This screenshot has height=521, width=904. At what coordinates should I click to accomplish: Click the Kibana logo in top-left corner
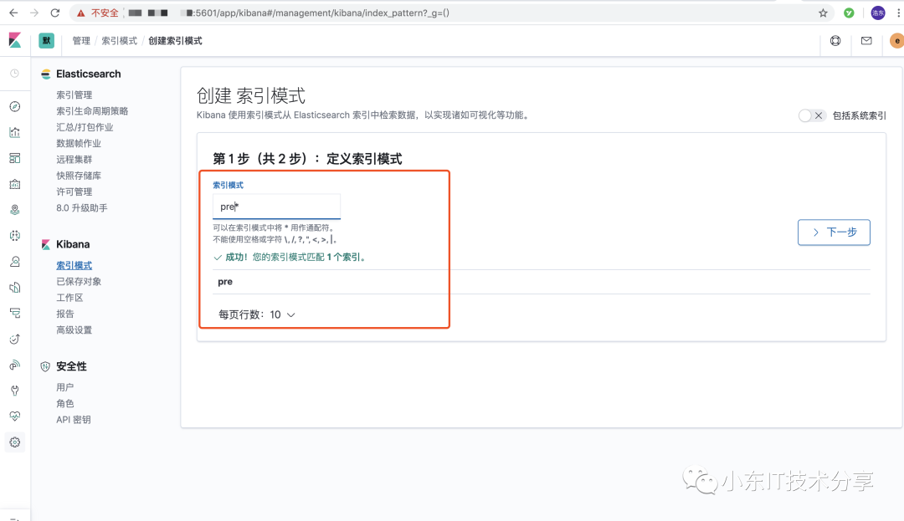coord(15,40)
